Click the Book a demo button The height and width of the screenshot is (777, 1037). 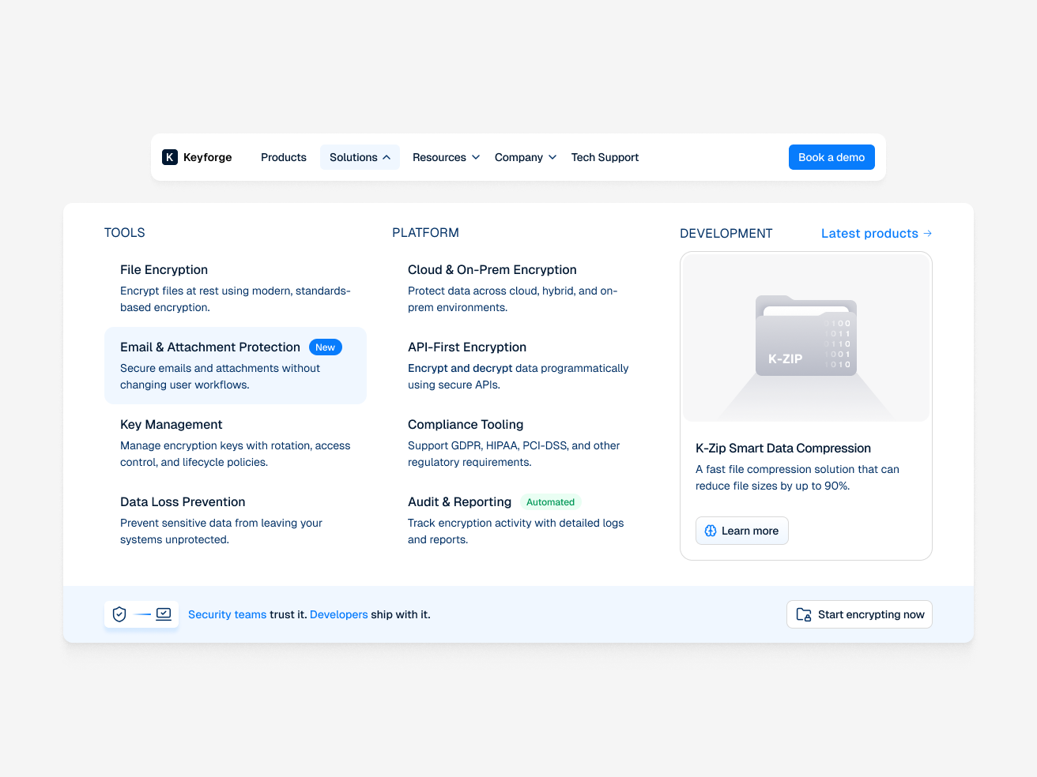(831, 157)
